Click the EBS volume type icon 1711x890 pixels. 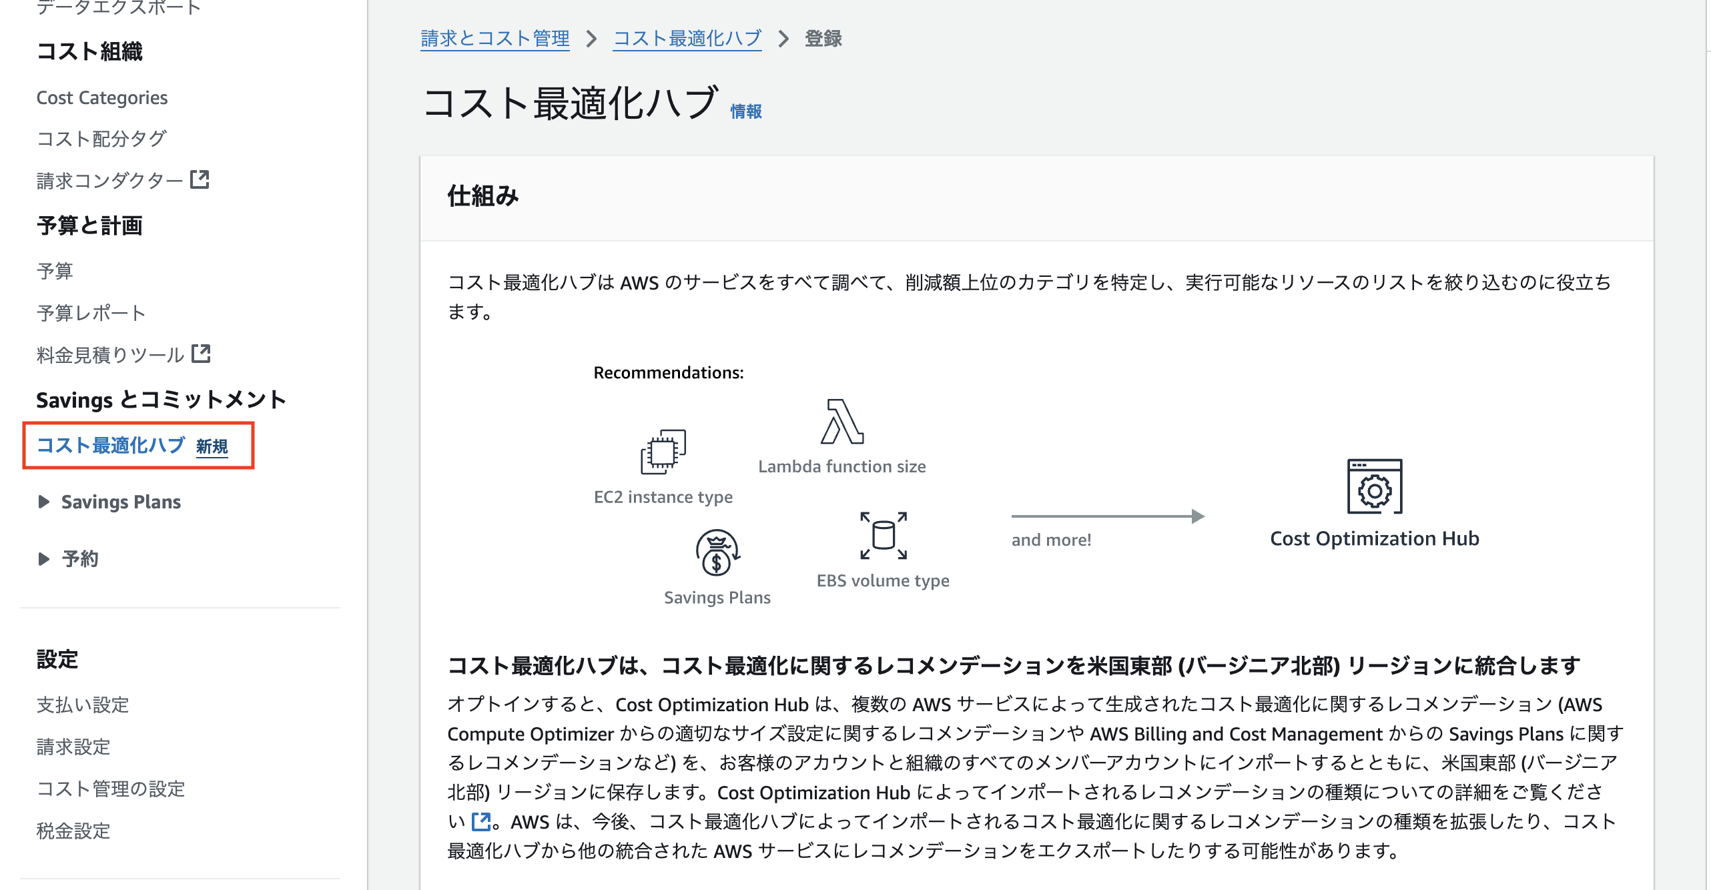(x=884, y=535)
